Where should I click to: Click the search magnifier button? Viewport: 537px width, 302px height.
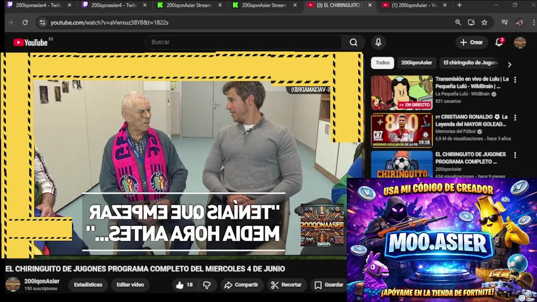[x=354, y=42]
